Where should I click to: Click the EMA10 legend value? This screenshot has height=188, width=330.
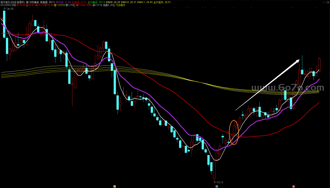[x=128, y=2]
